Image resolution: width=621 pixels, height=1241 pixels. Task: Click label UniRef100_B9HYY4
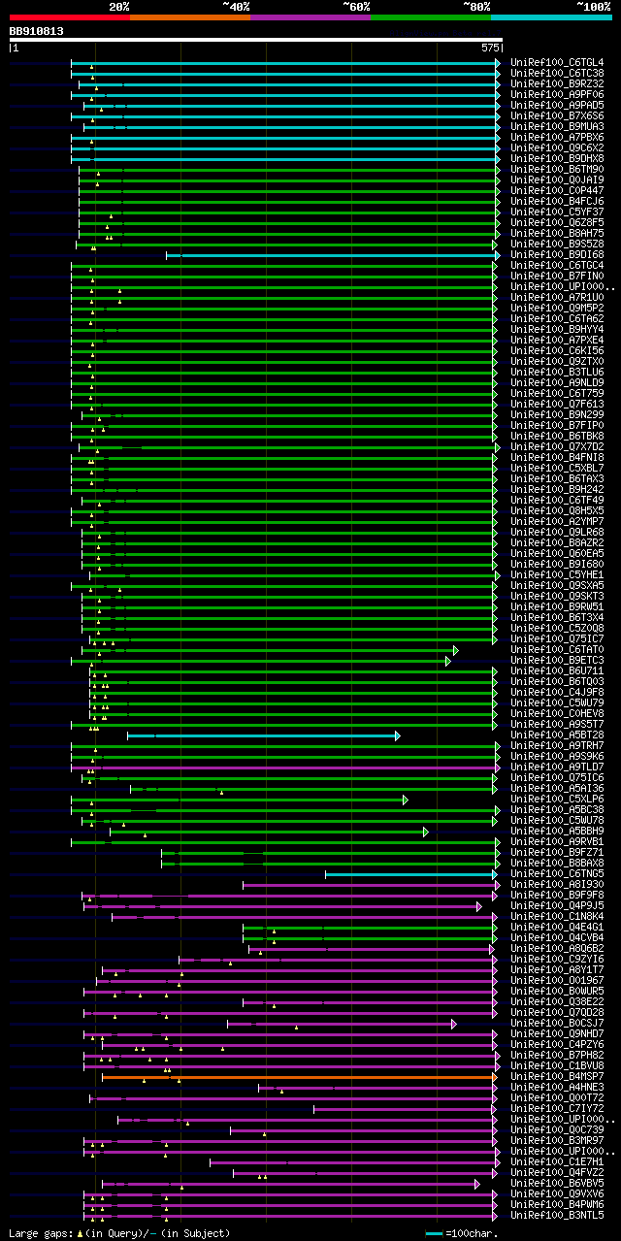coord(557,330)
